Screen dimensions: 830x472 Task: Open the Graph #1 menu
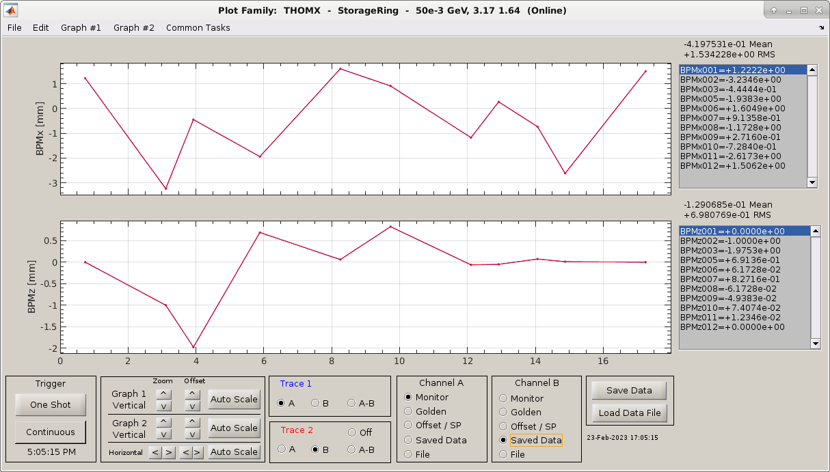click(x=81, y=28)
